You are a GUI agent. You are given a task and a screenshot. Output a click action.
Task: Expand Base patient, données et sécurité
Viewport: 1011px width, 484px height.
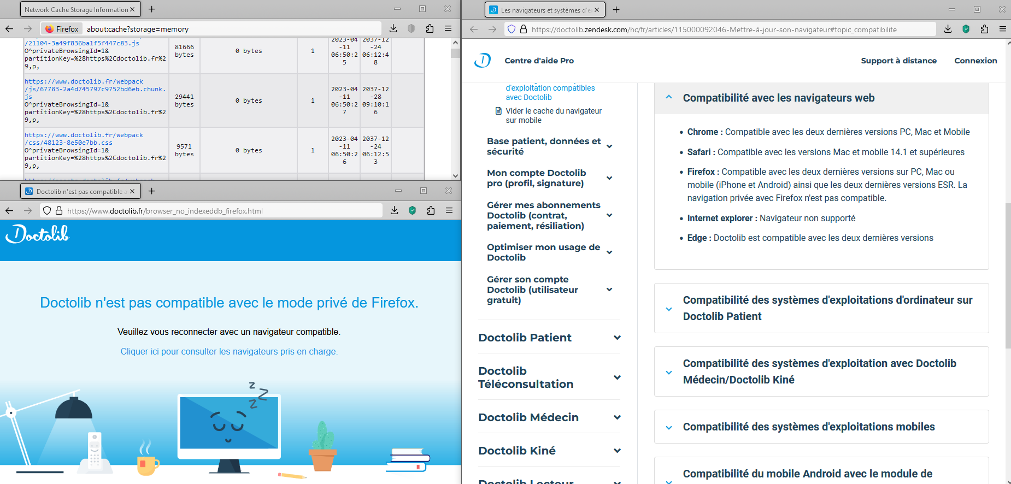click(609, 146)
